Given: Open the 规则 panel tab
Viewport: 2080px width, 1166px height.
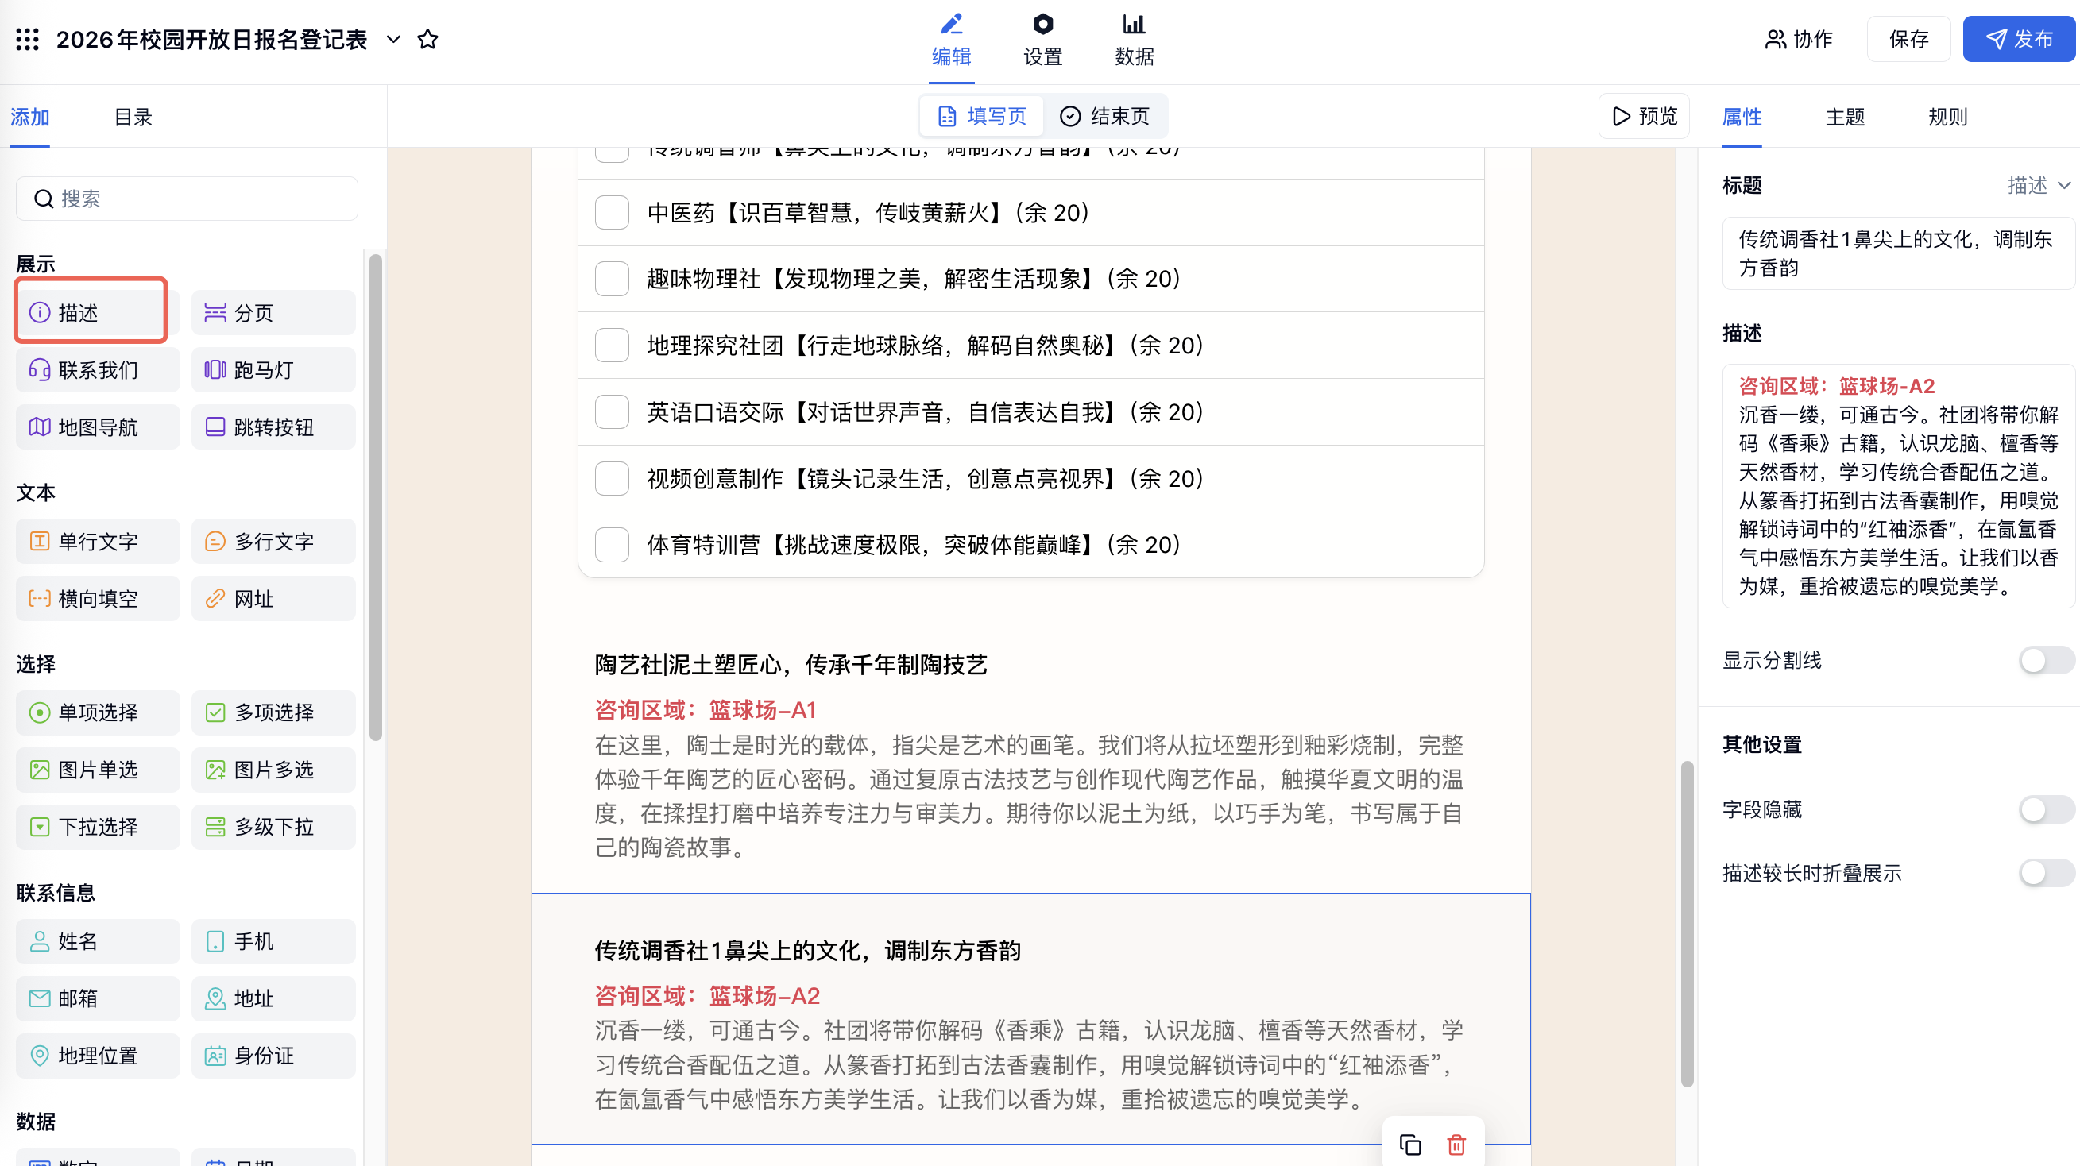Looking at the screenshot, I should [1947, 117].
